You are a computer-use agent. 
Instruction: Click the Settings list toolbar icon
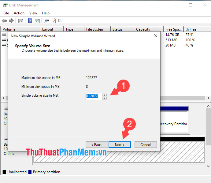pyautogui.click(x=61, y=21)
